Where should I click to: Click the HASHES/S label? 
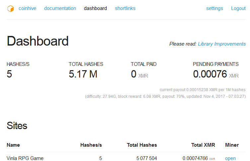coord(18,64)
